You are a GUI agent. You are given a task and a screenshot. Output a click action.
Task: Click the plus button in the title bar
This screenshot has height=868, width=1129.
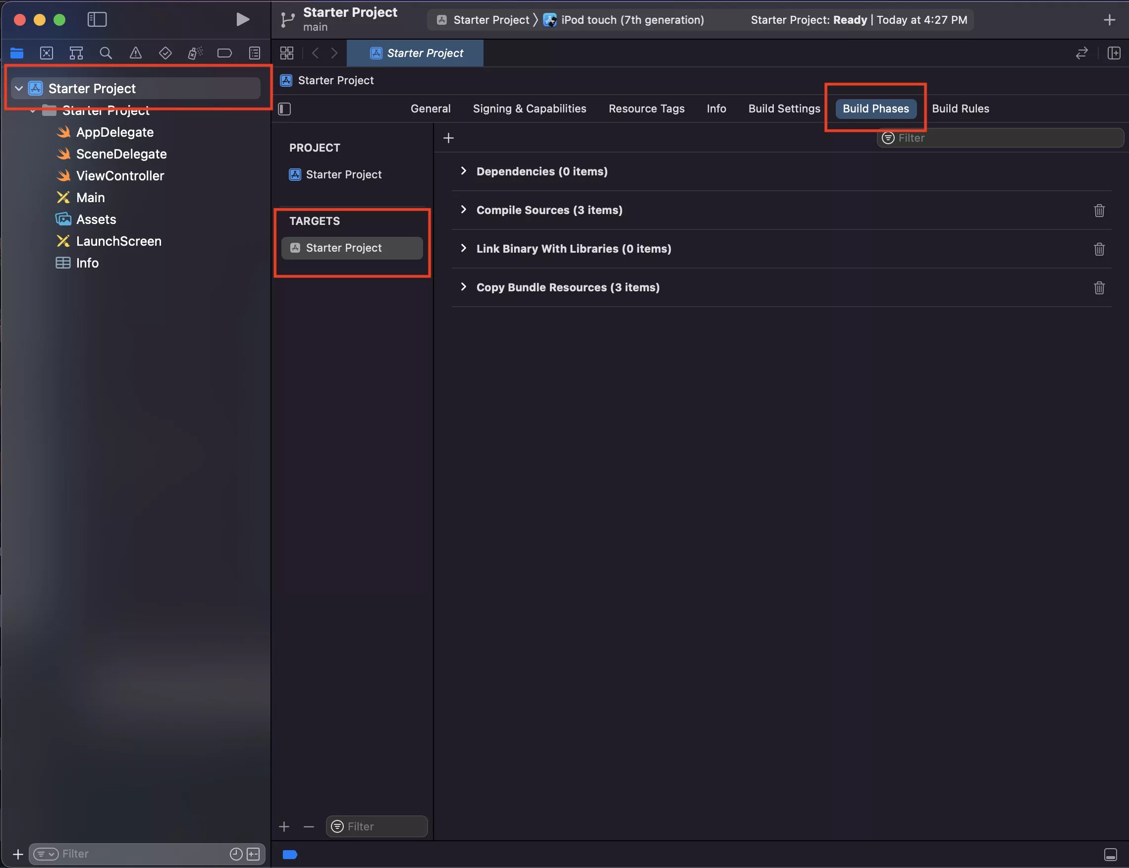point(1109,20)
